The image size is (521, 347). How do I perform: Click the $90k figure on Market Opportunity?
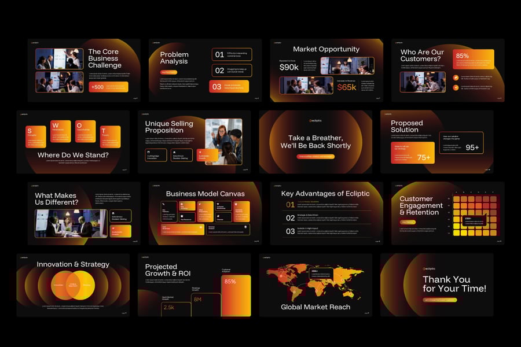[x=289, y=67]
